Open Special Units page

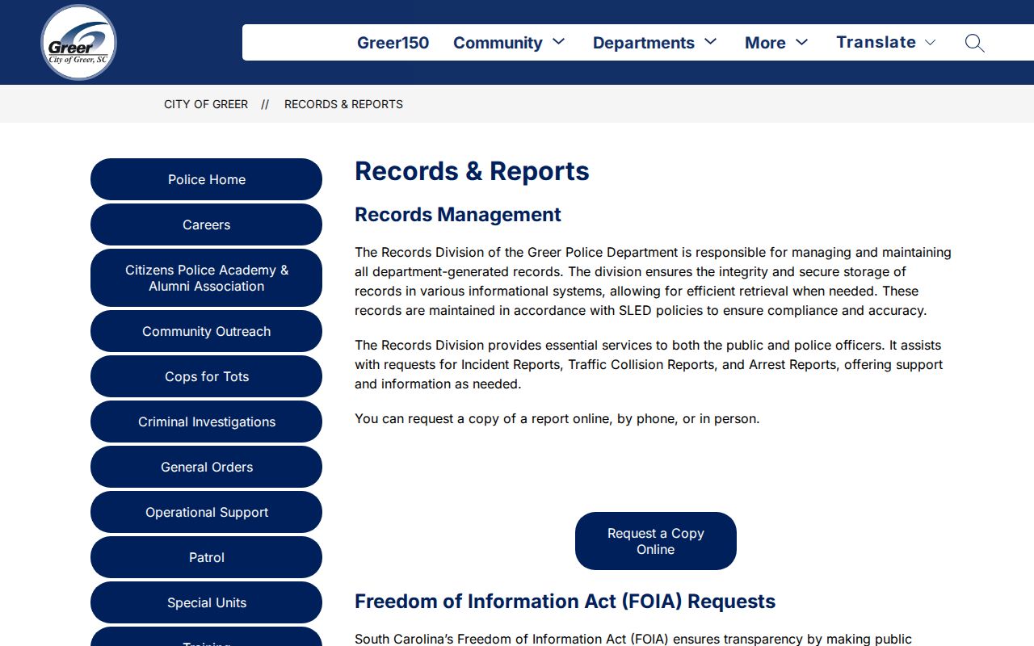(206, 602)
